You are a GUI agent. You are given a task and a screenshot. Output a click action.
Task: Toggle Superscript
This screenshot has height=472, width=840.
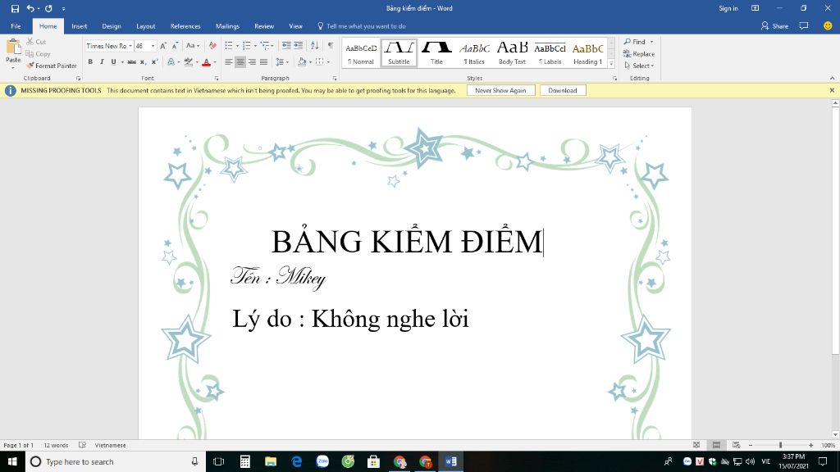click(154, 62)
